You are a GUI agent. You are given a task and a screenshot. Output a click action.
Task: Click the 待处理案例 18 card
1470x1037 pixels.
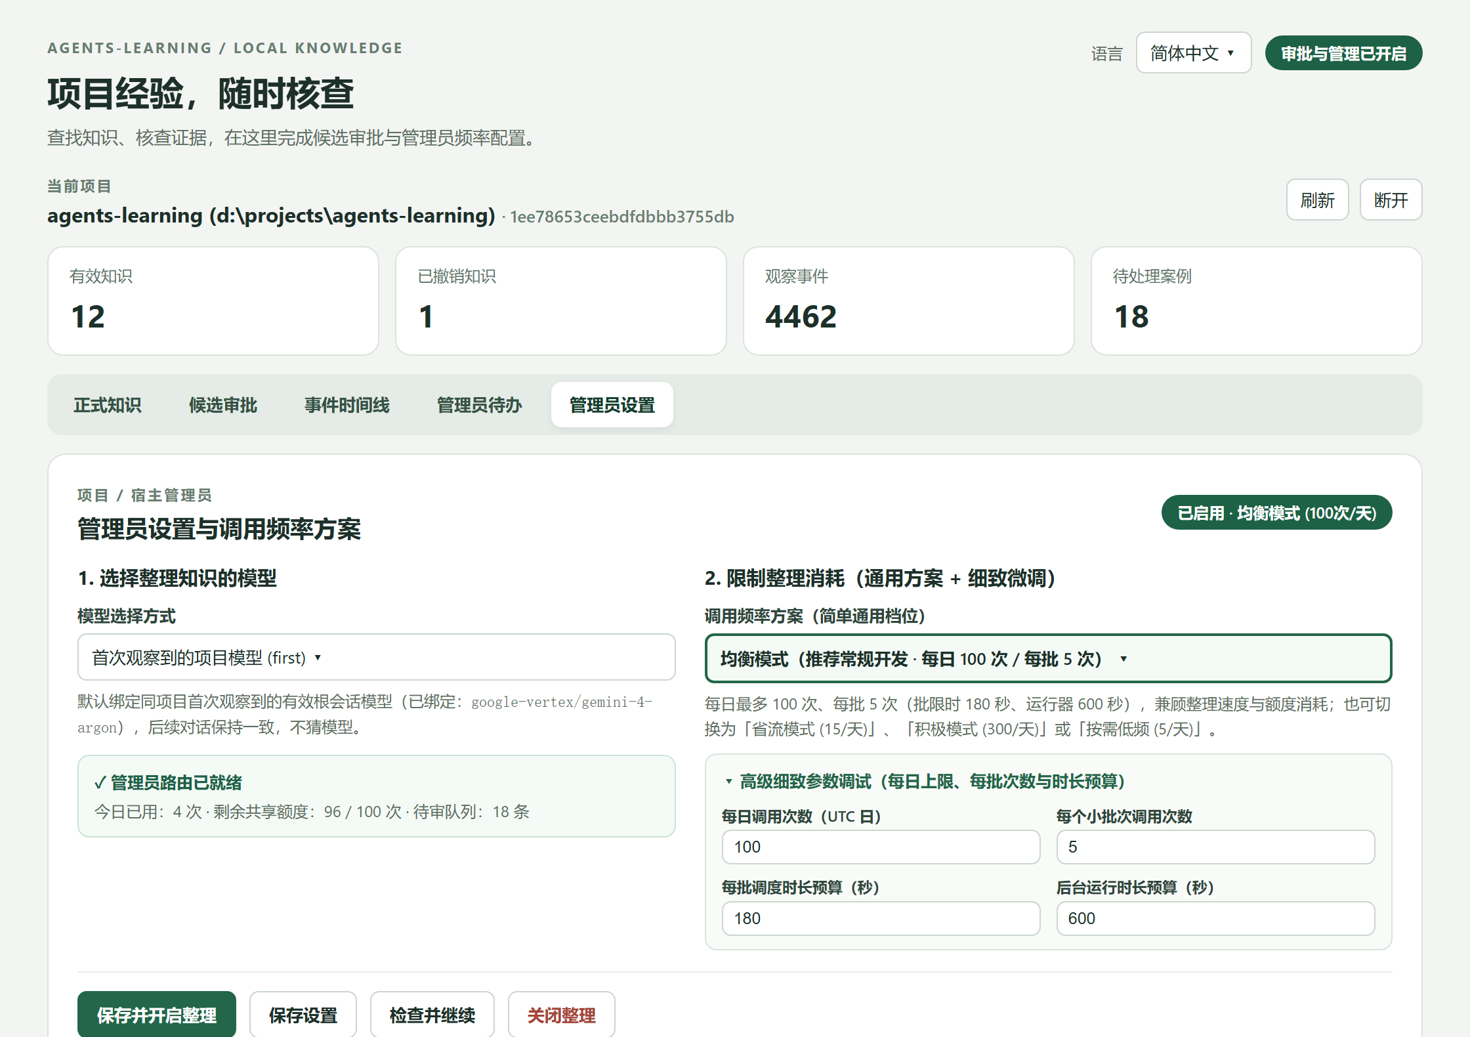tap(1257, 301)
